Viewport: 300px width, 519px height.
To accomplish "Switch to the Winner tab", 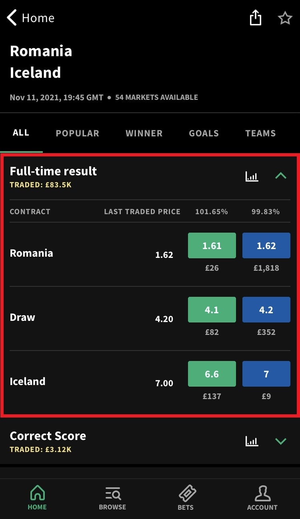I will (144, 134).
